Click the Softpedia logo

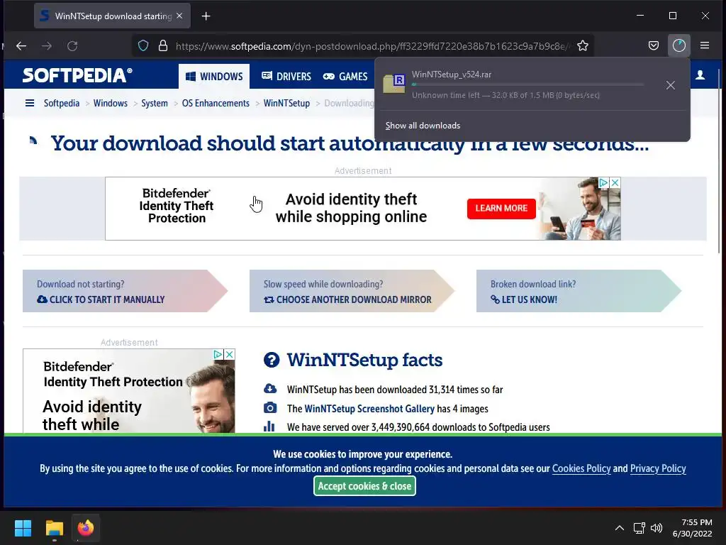tap(77, 75)
